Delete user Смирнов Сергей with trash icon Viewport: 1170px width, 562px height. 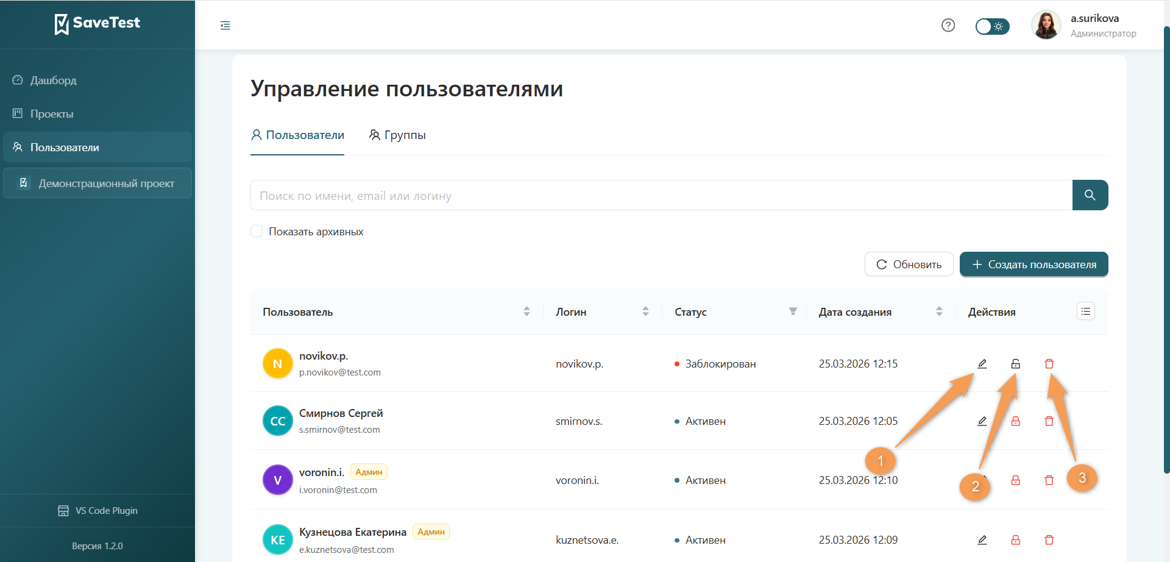click(1049, 421)
